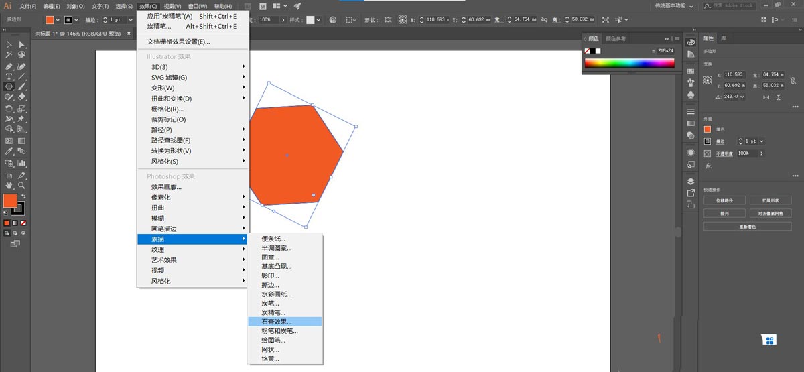Toggle the constrain width and height link
This screenshot has height=372, width=804.
point(791,80)
